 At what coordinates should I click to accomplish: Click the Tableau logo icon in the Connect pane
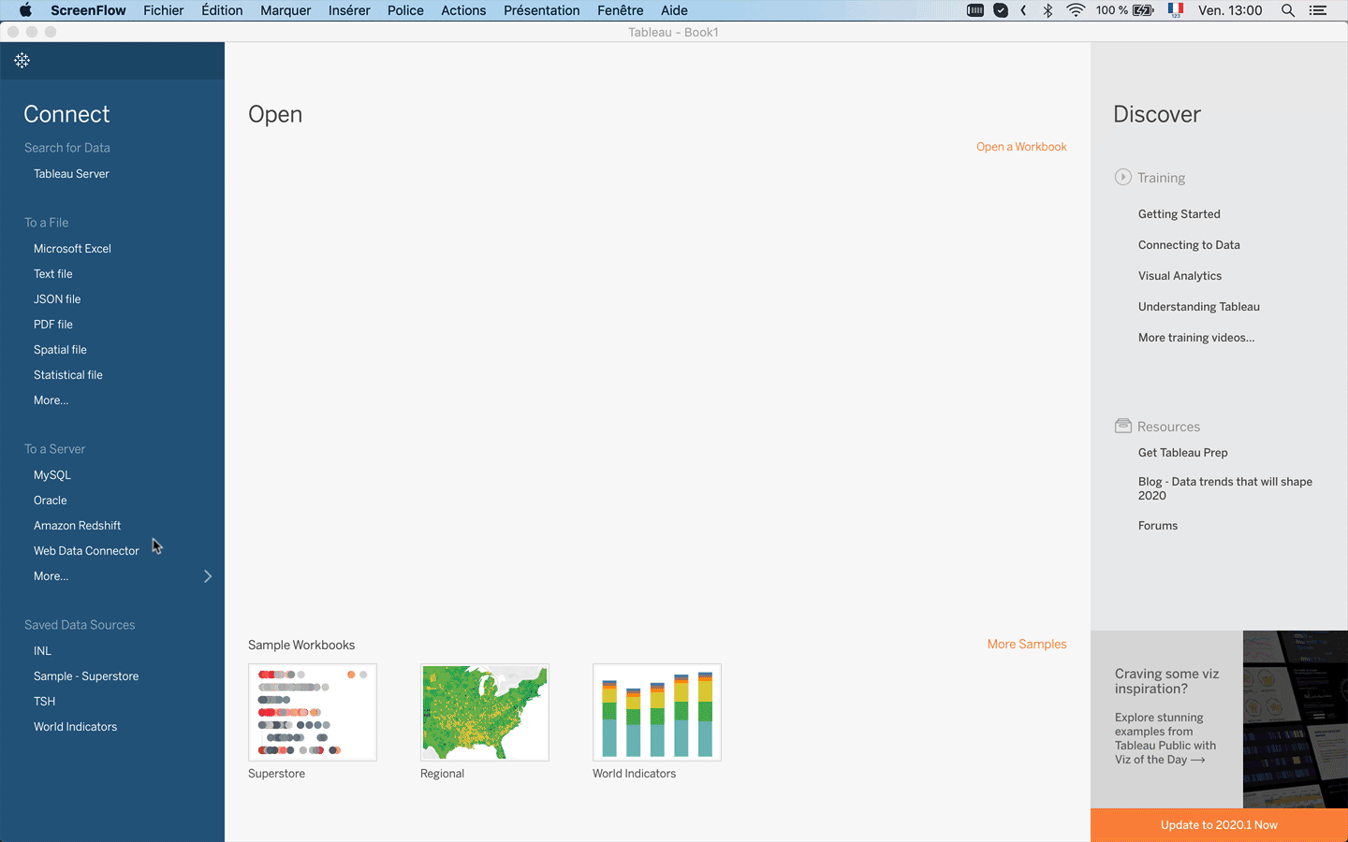tap(22, 61)
